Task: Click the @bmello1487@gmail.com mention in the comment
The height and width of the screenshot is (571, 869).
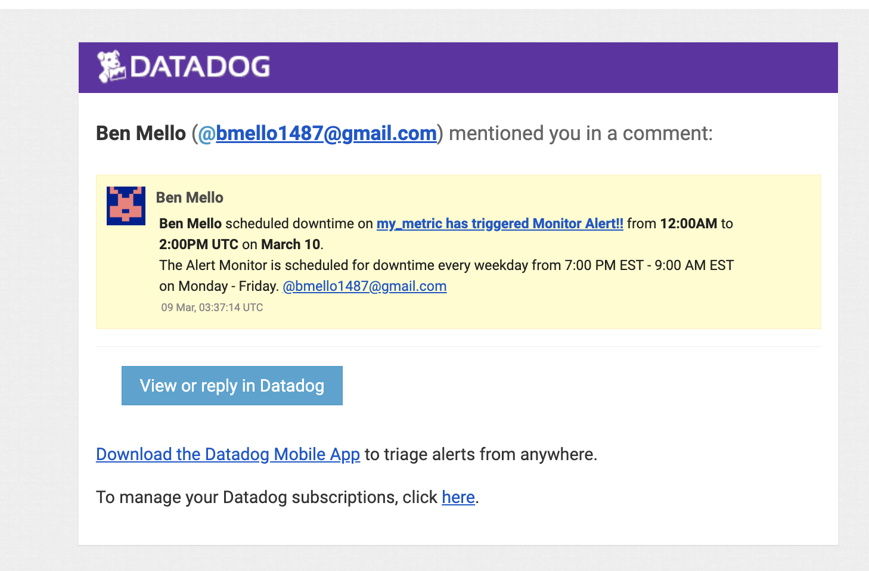Action: pyautogui.click(x=364, y=286)
